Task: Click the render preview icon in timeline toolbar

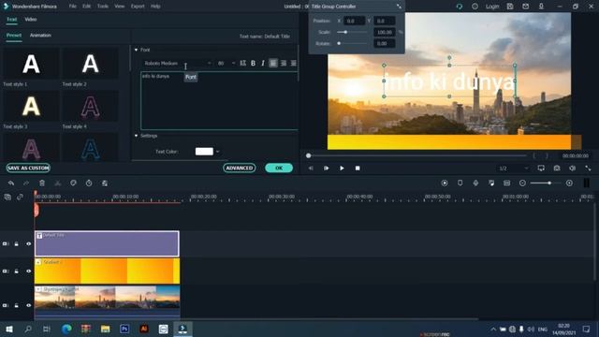Action: point(445,183)
